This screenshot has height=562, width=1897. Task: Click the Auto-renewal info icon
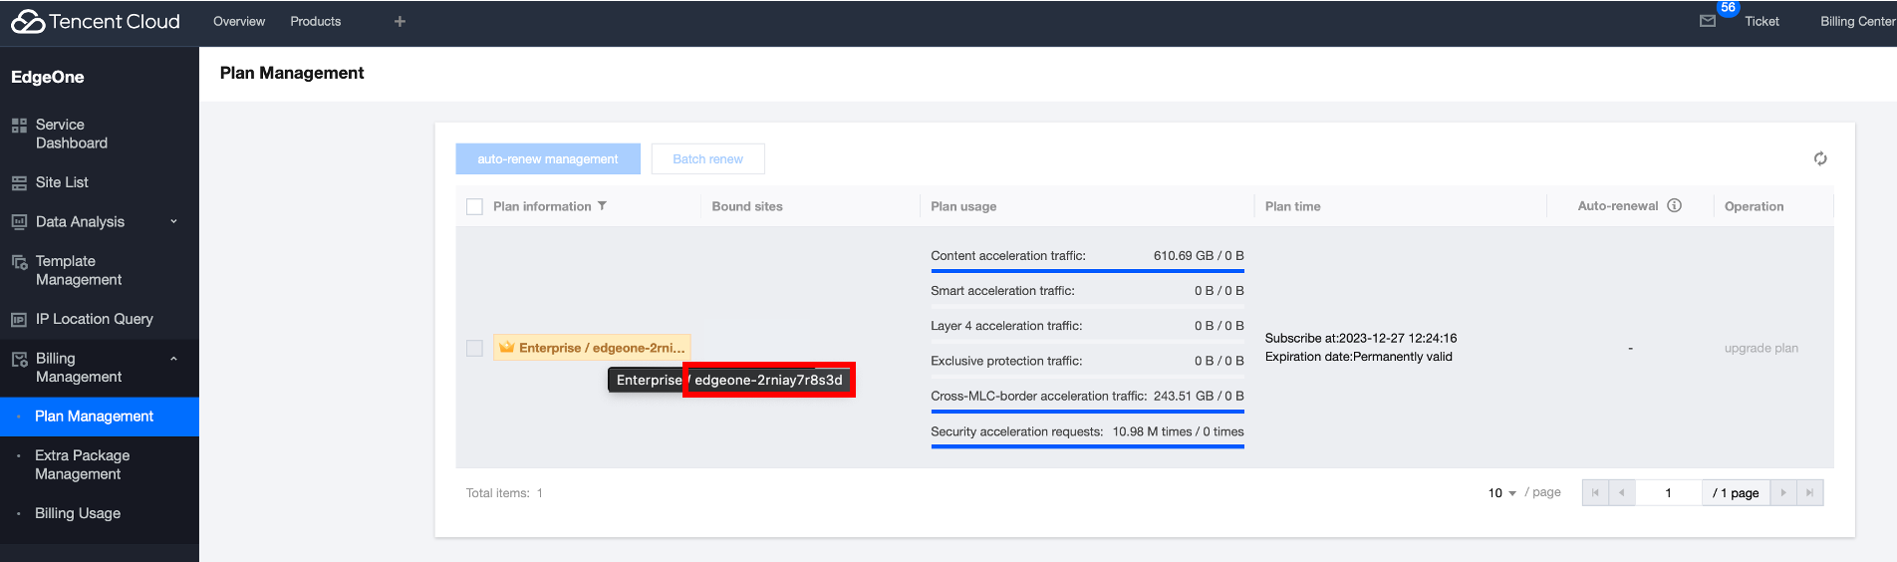click(x=1674, y=205)
